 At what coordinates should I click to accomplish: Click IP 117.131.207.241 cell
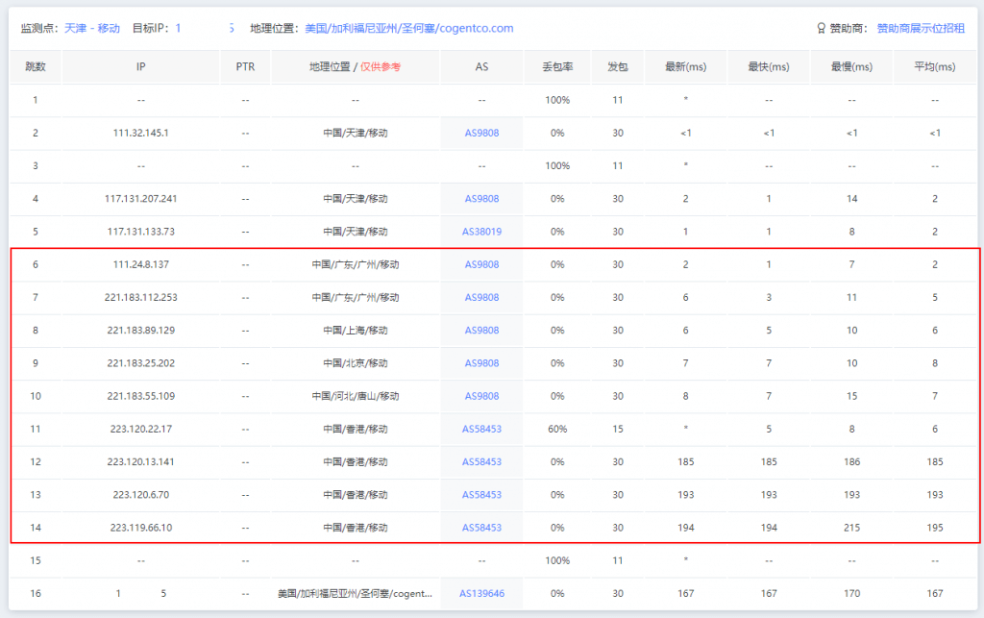(140, 199)
